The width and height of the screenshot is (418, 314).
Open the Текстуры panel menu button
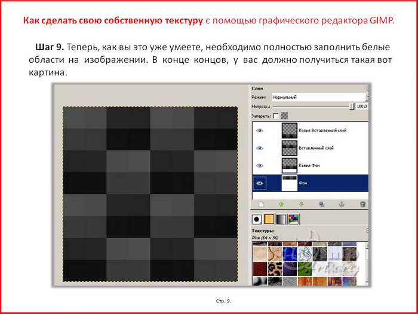point(368,230)
